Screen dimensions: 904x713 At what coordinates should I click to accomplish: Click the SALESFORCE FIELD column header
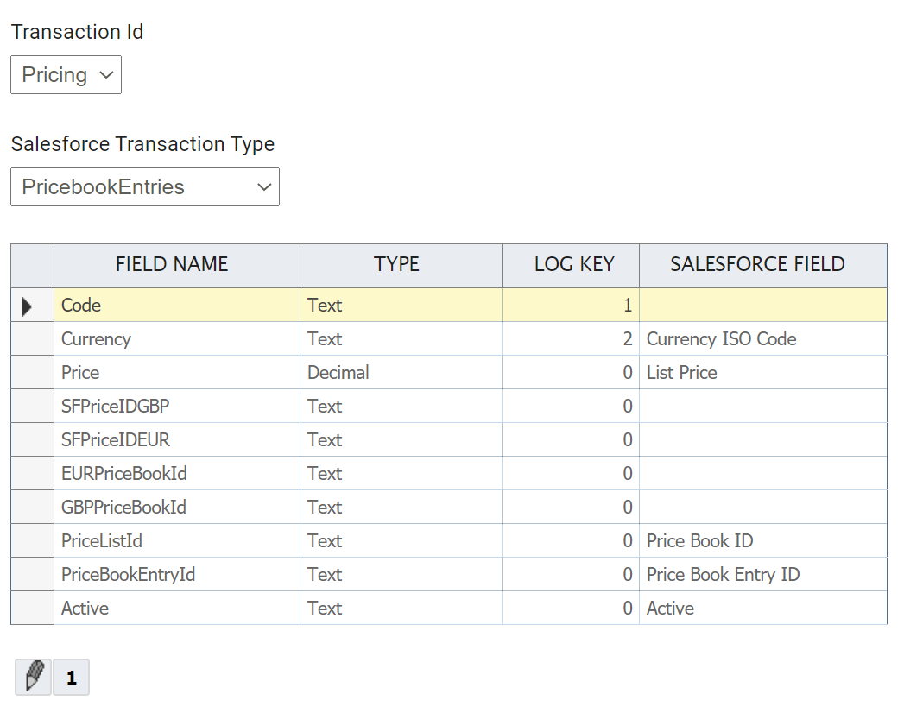(757, 265)
